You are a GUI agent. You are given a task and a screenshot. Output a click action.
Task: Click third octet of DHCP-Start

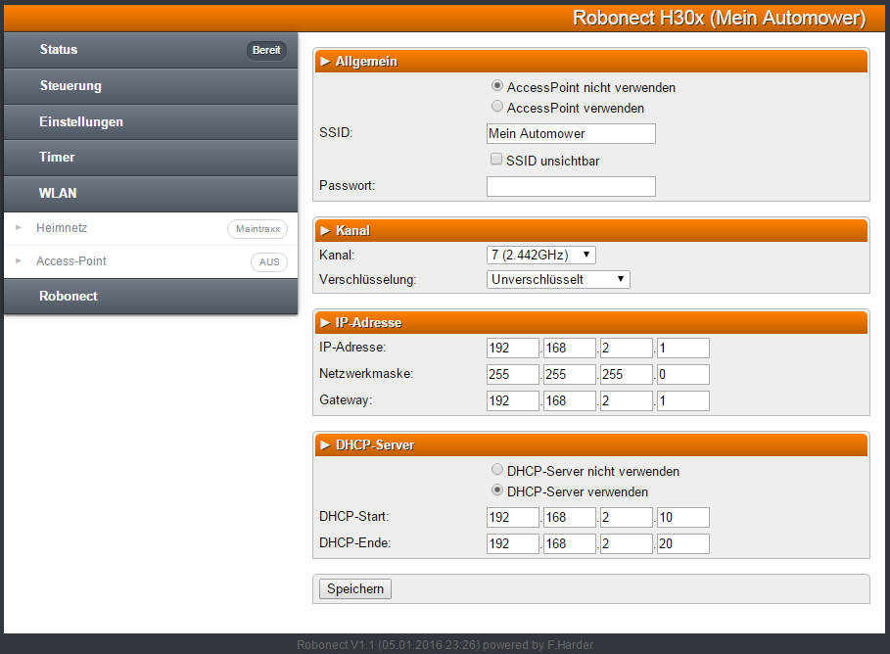pos(626,517)
